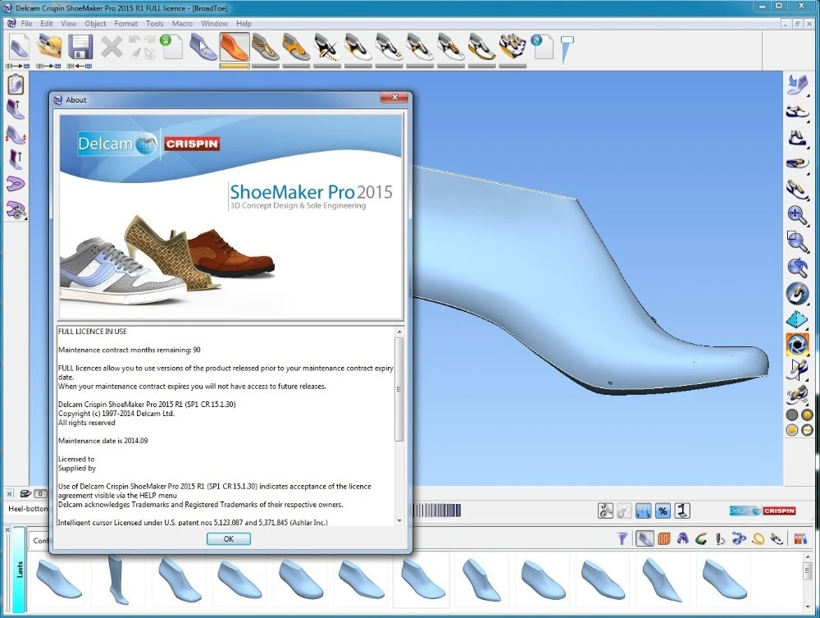Click the cyan pyramid view icon
This screenshot has width=820, height=618.
click(797, 319)
